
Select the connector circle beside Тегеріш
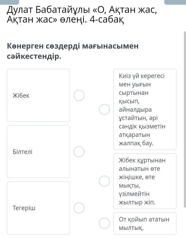click(79, 208)
